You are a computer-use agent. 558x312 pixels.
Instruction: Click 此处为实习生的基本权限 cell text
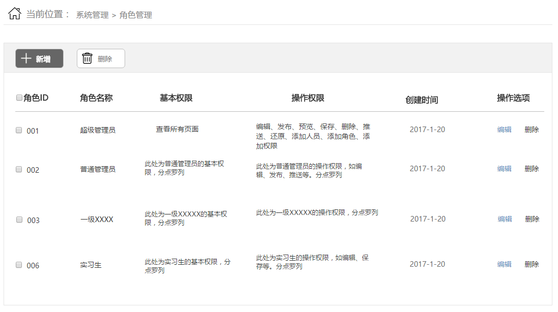point(188,266)
